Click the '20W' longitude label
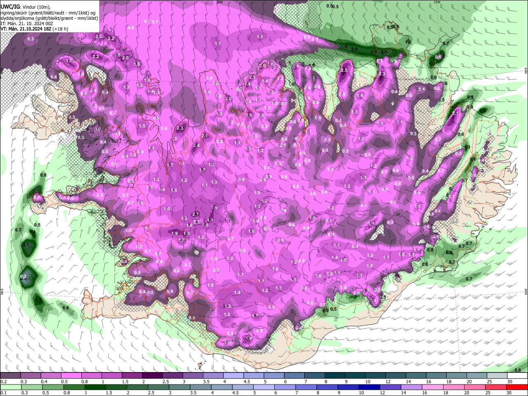Viewport: 528px width, 396px height. 220,2
